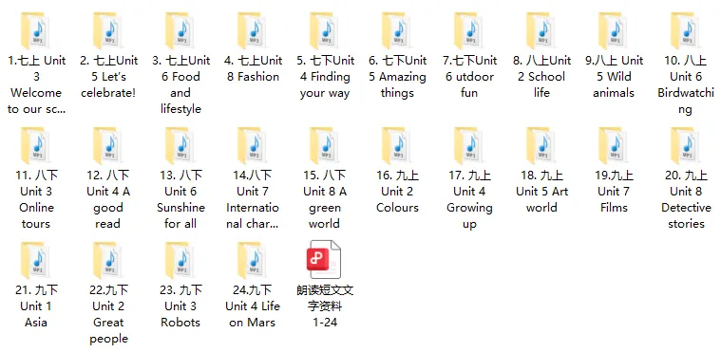
Task: Select the 21. 九下 Unit 1 Asia folder icon
Action: coord(36,261)
